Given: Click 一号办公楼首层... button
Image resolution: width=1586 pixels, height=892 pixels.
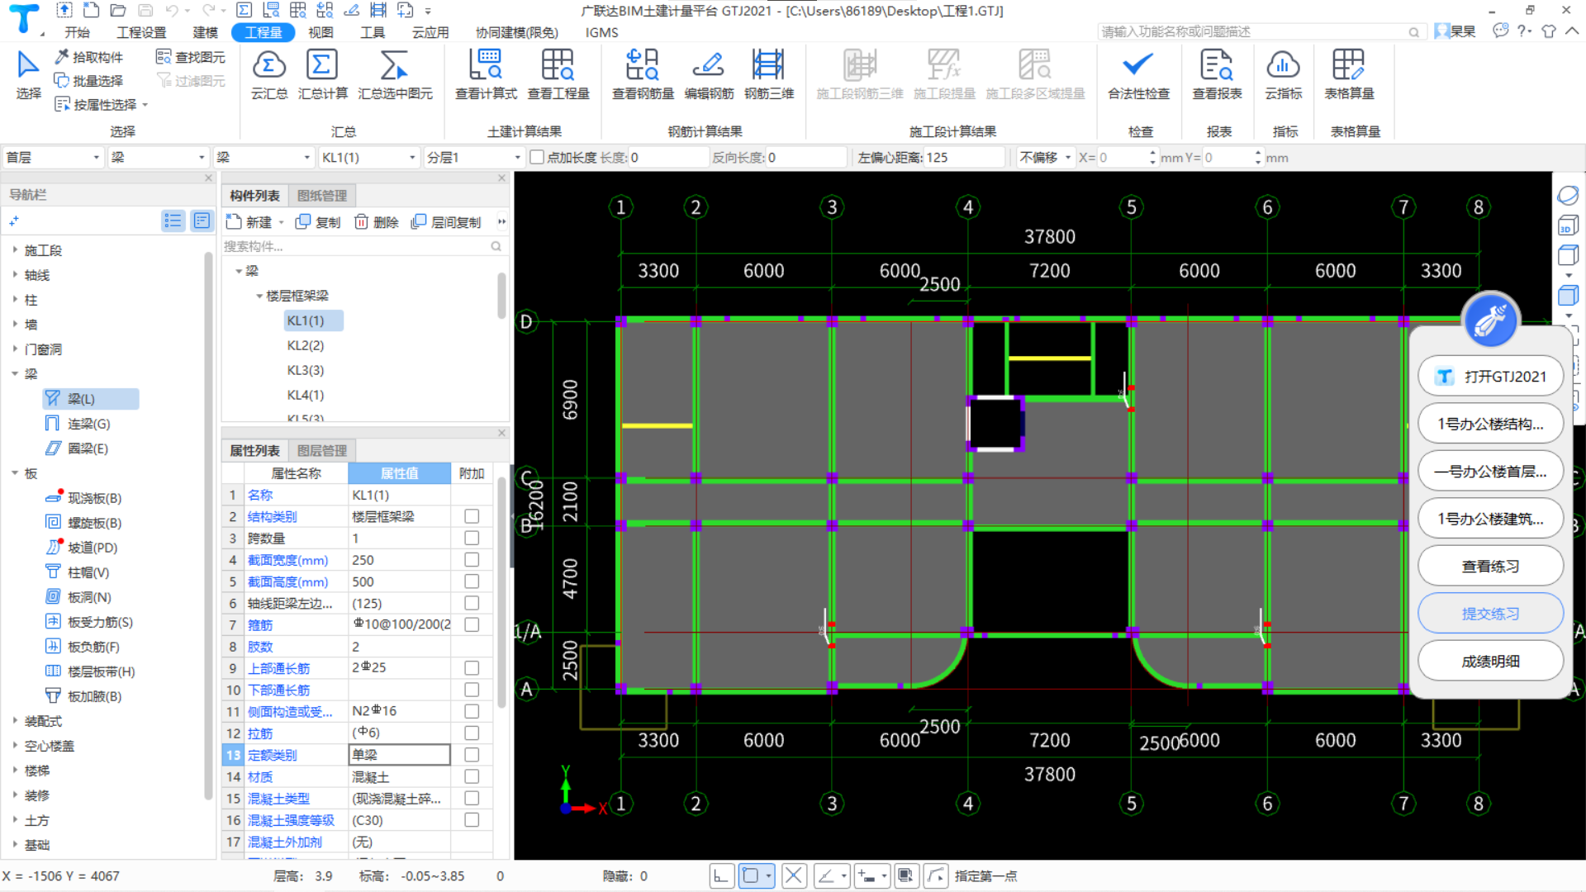Looking at the screenshot, I should (x=1490, y=472).
